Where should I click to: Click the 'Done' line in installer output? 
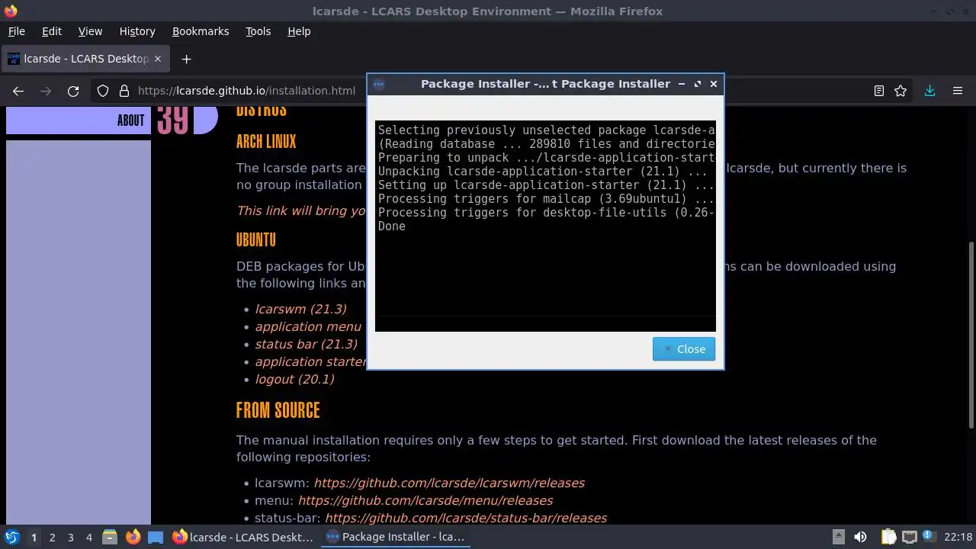click(392, 226)
